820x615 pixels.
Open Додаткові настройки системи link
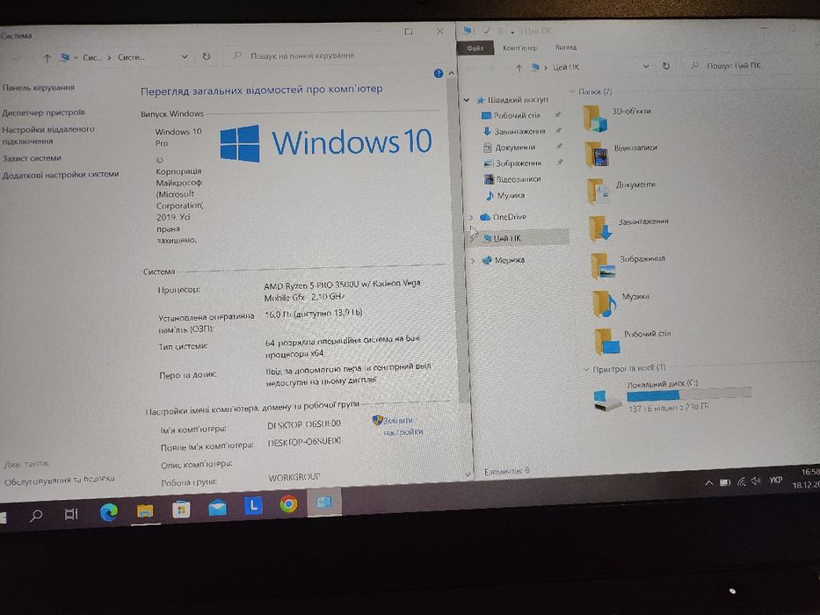60,175
